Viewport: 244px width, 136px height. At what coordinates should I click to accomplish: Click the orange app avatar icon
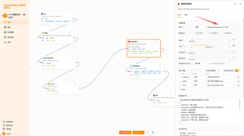point(5,16)
